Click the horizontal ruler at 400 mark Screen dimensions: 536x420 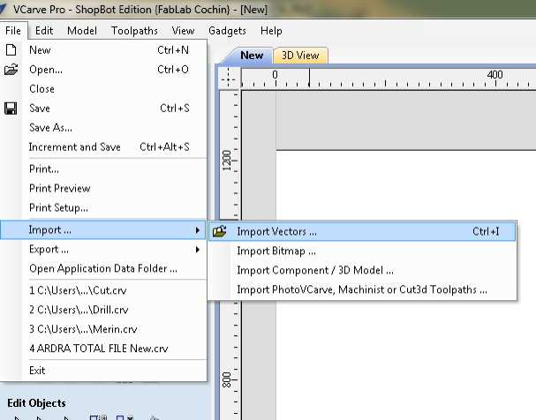pyautogui.click(x=495, y=75)
